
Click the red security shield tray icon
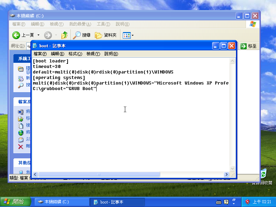pyautogui.click(x=247, y=202)
